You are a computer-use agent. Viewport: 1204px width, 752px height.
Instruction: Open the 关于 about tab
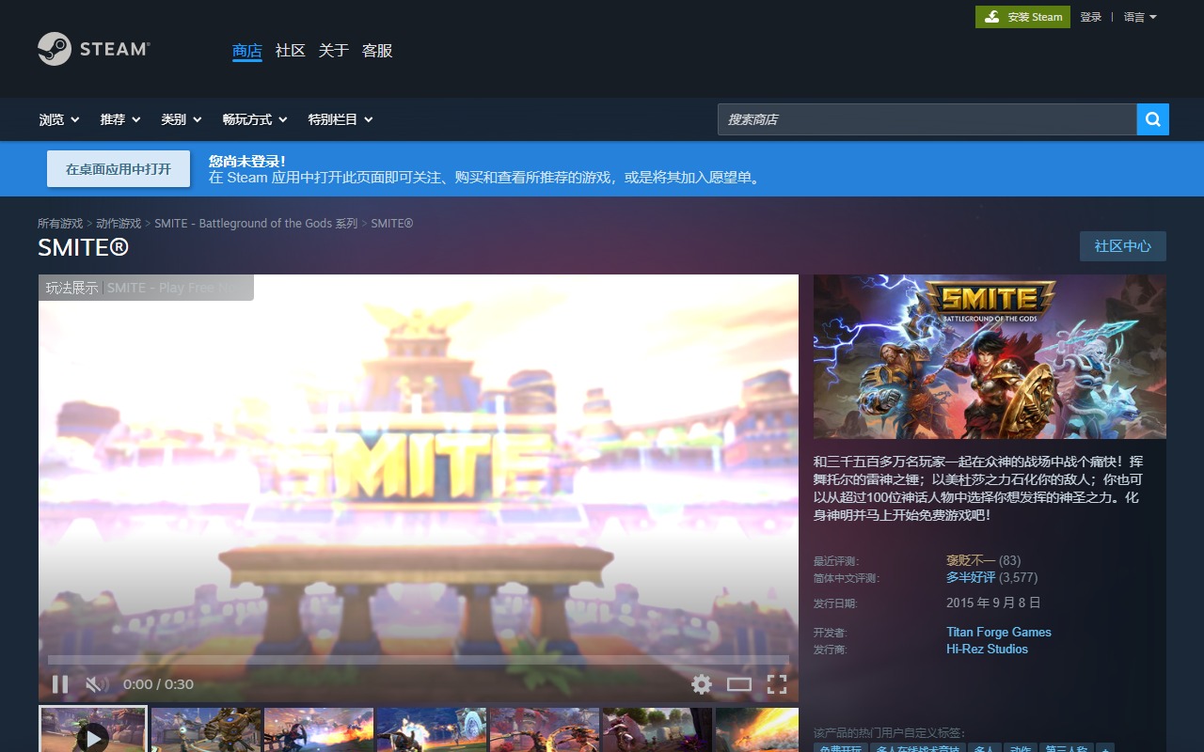(x=334, y=51)
